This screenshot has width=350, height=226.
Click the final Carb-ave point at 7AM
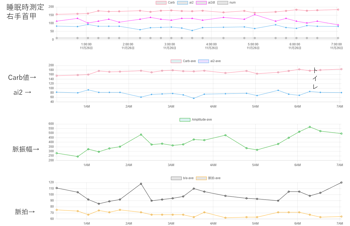341,69
